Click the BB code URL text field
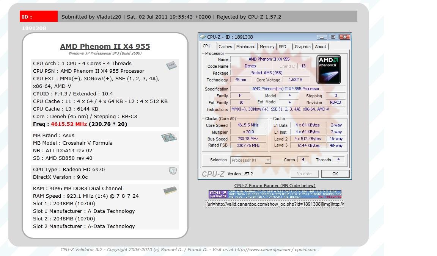Image resolution: width=437 pixels, height=256 pixels. [x=275, y=204]
